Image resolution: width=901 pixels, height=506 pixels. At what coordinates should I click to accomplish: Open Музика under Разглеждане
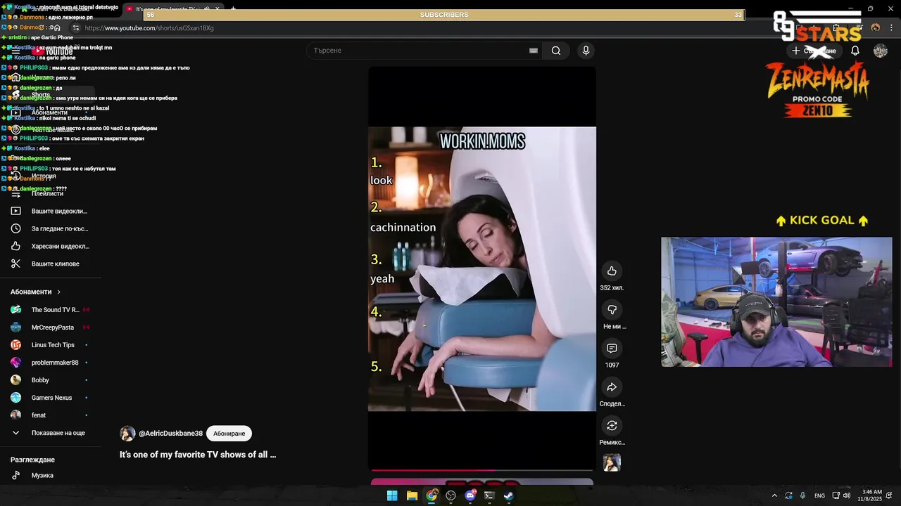pyautogui.click(x=51, y=475)
